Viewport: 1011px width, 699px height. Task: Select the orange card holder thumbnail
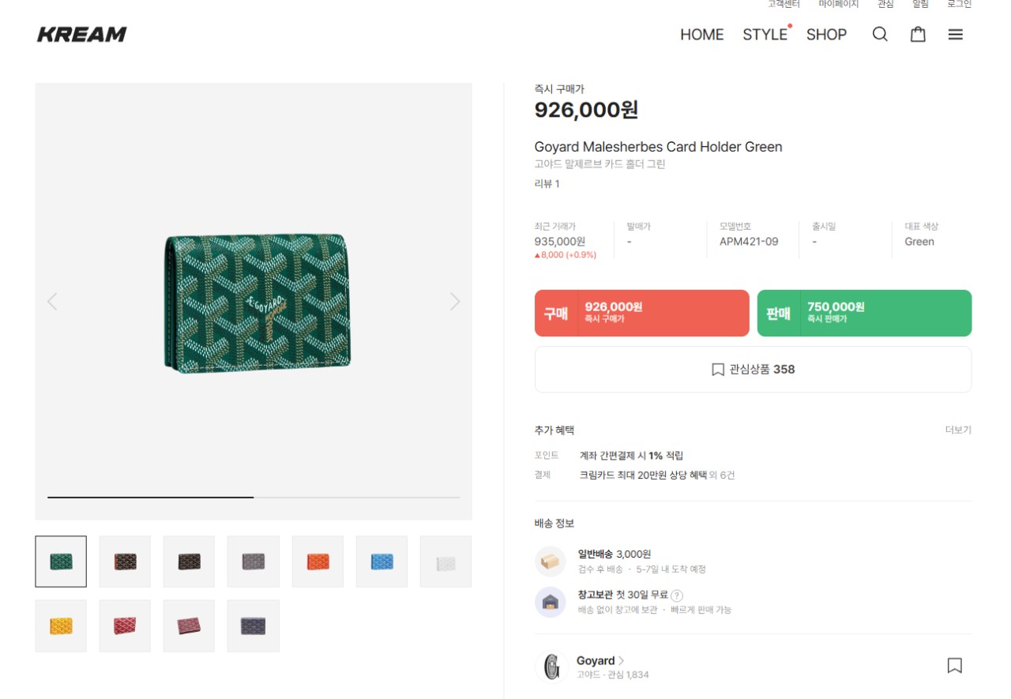[x=318, y=562]
